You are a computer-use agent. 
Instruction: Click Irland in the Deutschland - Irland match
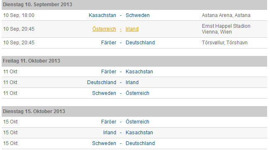click(132, 82)
